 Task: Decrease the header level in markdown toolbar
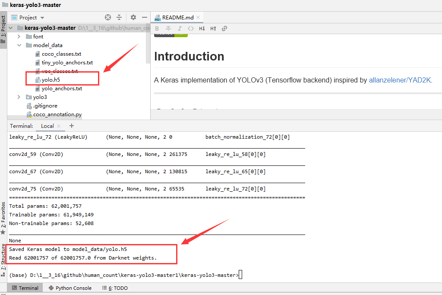click(x=202, y=29)
